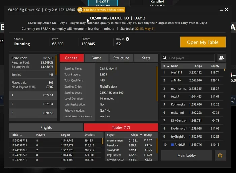Select player ExoTerrora1 in leaderboard
This screenshot has width=236, height=173.
coord(192,128)
